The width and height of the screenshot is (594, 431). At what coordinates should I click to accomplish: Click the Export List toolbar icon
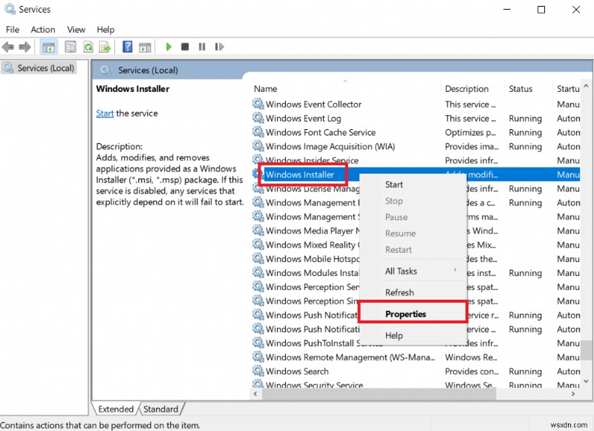coord(105,47)
